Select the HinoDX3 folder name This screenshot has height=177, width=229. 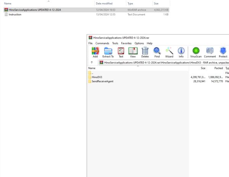click(x=97, y=77)
